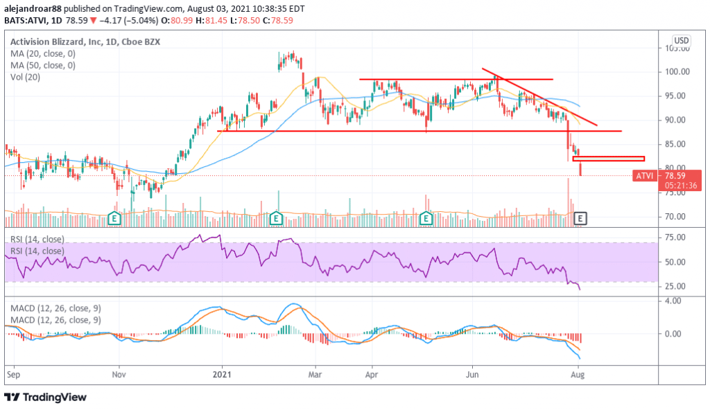Click the upcoming earnings E marker near August
The width and height of the screenshot is (710, 410).
click(x=580, y=219)
